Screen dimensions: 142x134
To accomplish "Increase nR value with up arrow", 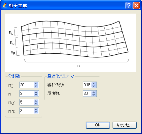I will [x=36, y=109].
